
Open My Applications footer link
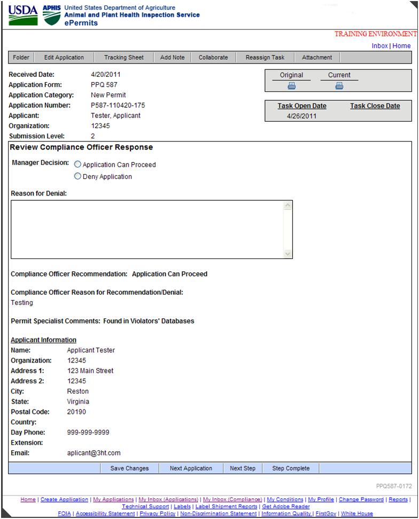(113, 499)
